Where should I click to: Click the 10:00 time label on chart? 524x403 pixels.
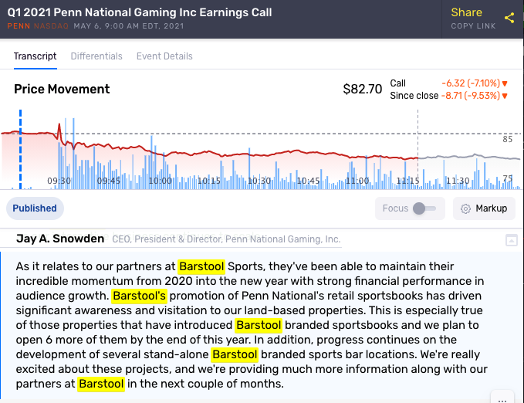click(x=160, y=181)
